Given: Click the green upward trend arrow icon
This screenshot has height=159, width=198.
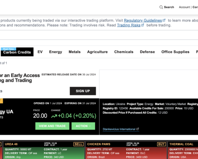Looking at the screenshot, I should click(x=54, y=116).
